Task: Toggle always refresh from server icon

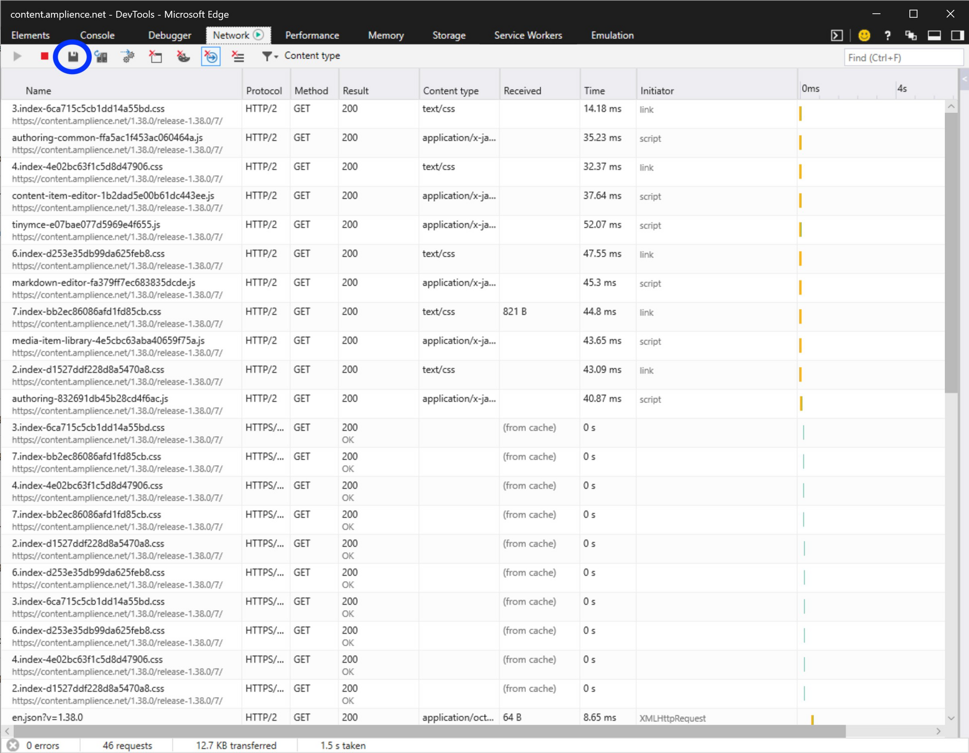Action: (101, 57)
